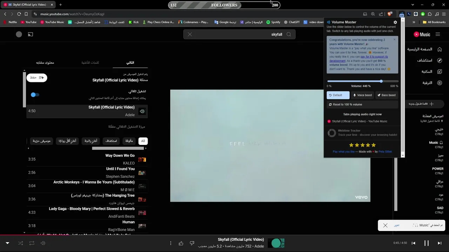Play The Hanging Tree from queue
This screenshot has height=252, width=449.
[x=87, y=199]
